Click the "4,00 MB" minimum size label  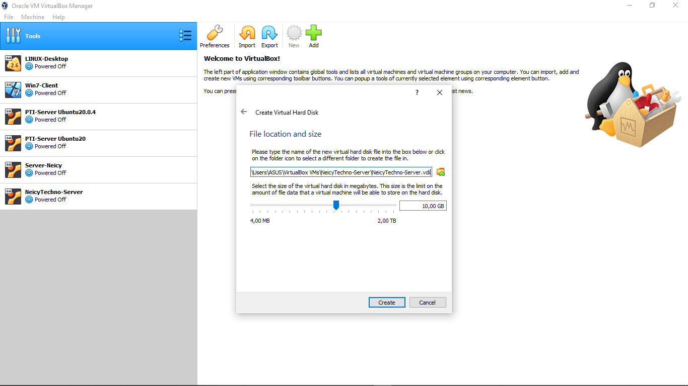click(260, 221)
